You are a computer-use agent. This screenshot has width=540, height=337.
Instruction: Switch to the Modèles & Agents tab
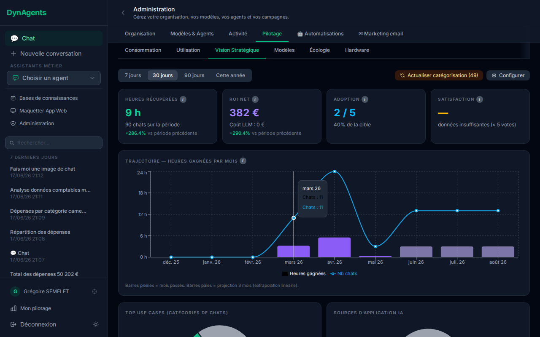tap(192, 34)
